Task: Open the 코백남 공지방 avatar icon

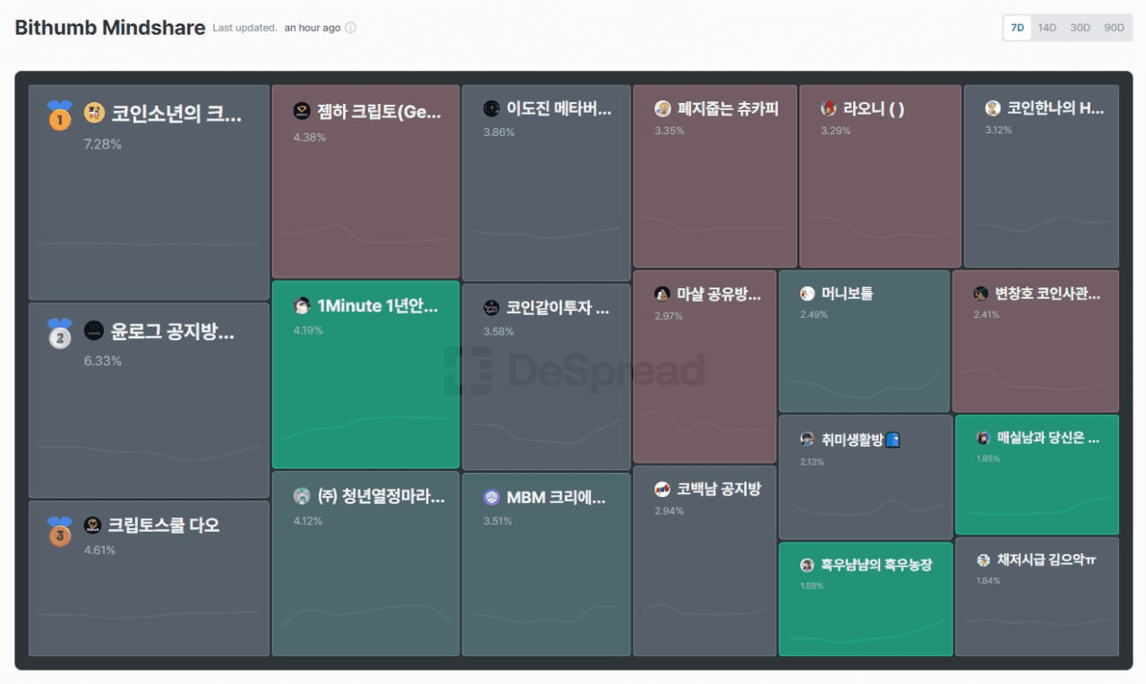Action: coord(663,489)
